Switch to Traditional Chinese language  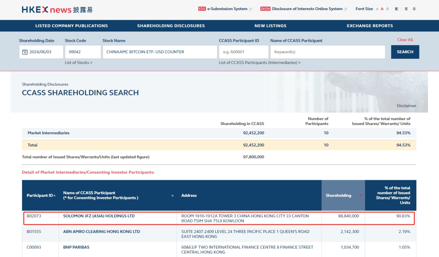tap(396, 9)
